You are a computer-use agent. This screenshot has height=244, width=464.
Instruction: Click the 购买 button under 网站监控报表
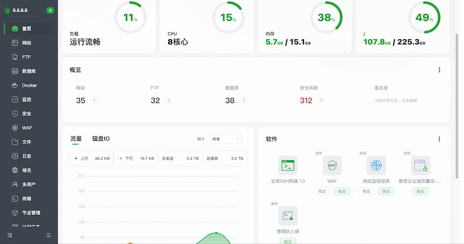pyautogui.click(x=386, y=191)
